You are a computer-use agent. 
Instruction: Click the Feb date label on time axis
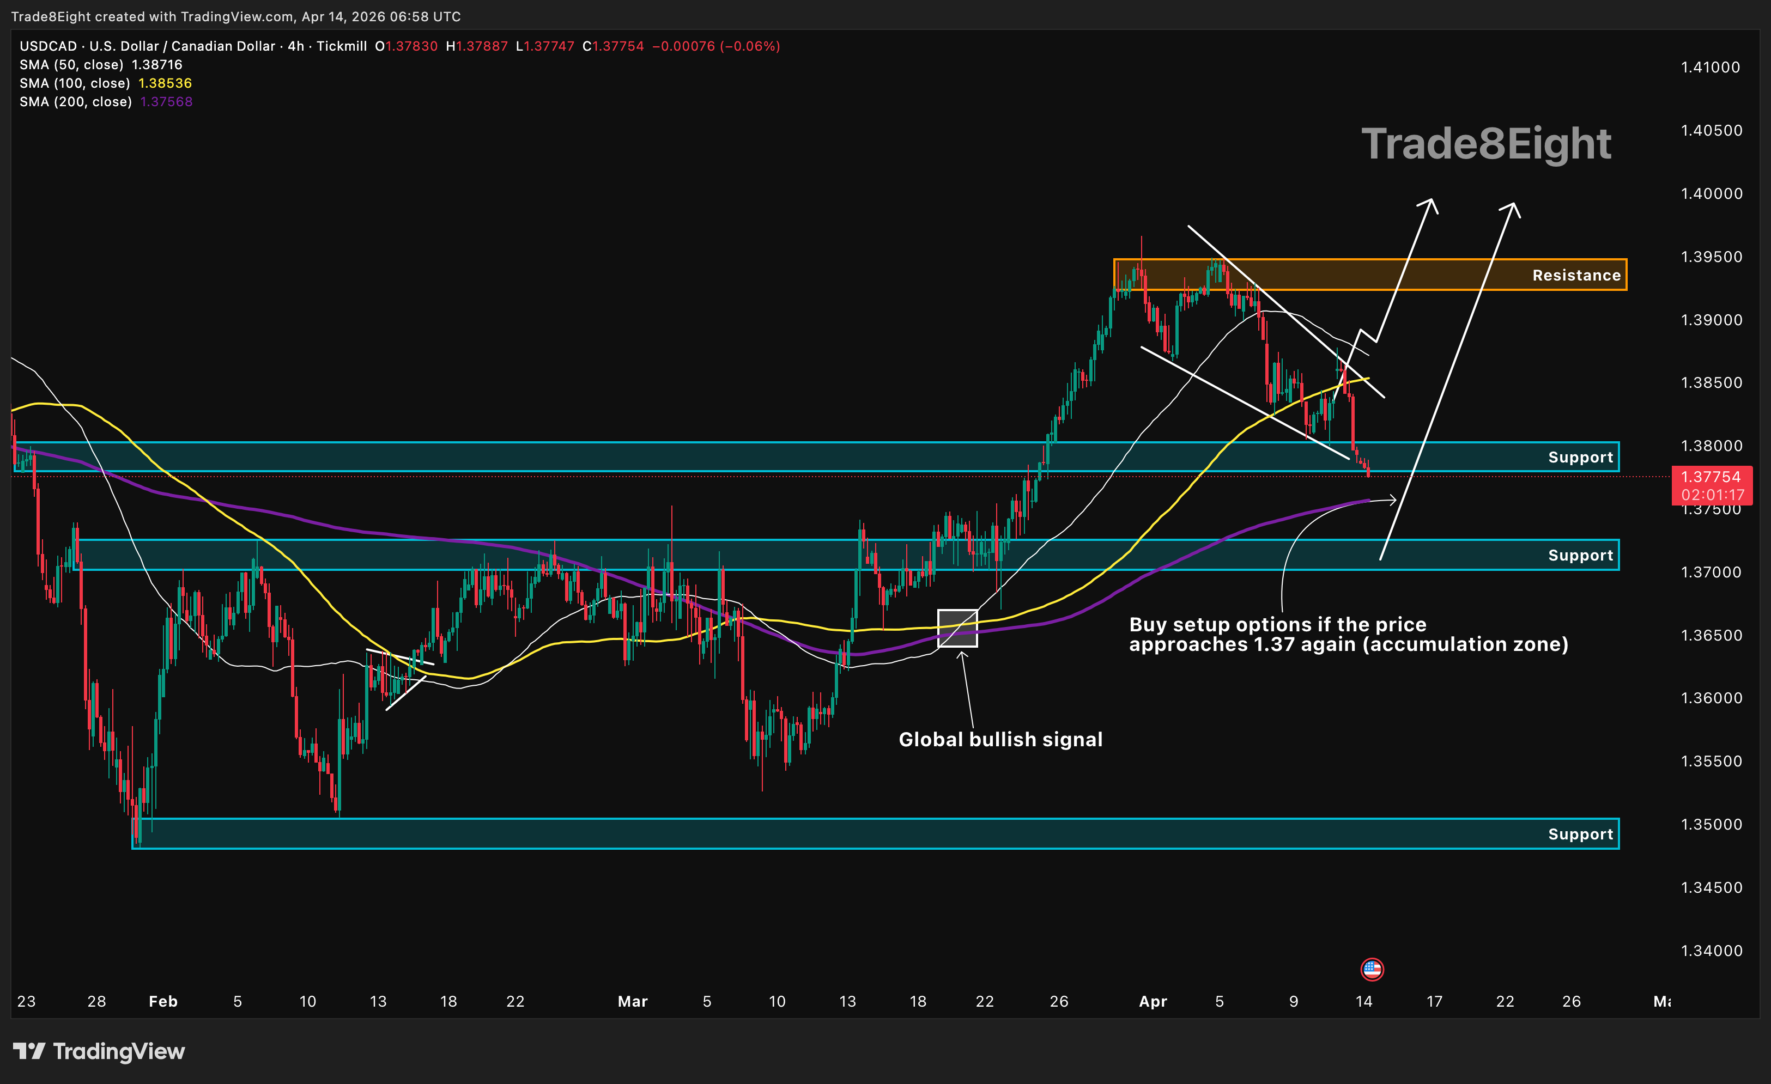[x=163, y=1001]
